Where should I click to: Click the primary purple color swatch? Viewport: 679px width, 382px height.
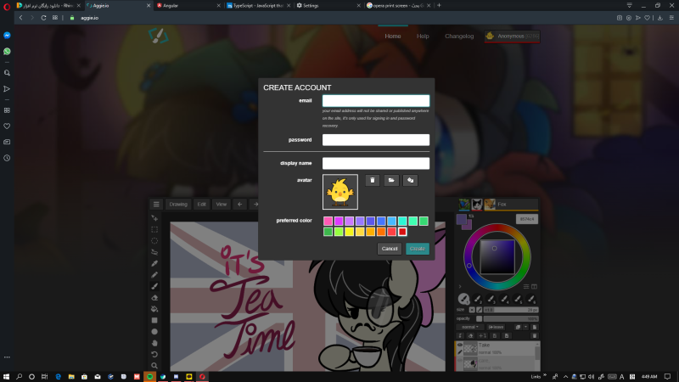(x=461, y=219)
